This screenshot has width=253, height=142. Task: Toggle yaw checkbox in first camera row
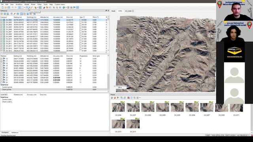tap(80, 20)
